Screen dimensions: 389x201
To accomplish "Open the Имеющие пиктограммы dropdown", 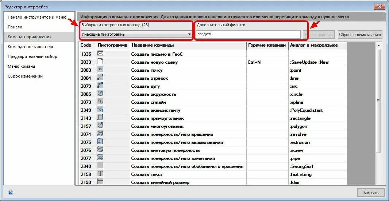I will 136,34.
